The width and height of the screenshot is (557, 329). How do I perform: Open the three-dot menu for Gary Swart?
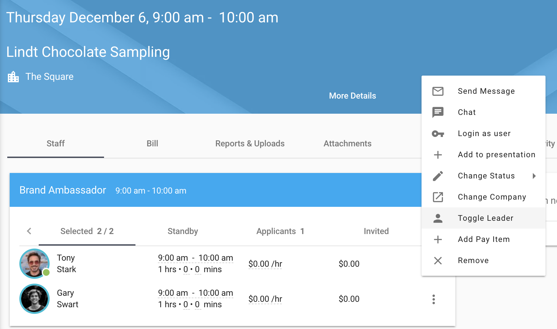coord(434,299)
